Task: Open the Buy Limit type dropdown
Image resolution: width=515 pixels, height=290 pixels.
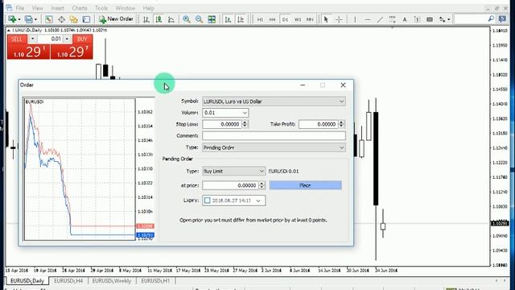Action: (x=233, y=172)
